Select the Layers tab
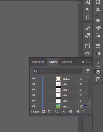Screen dimensions: 103x132 (x=53, y=62)
